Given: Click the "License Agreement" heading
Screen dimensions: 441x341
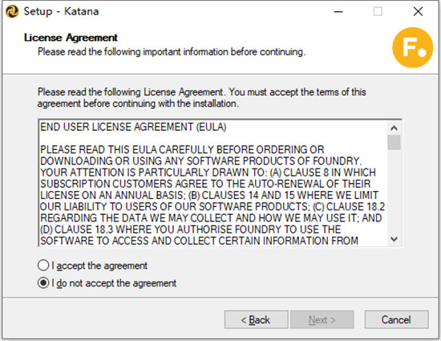Looking at the screenshot, I should [x=71, y=38].
